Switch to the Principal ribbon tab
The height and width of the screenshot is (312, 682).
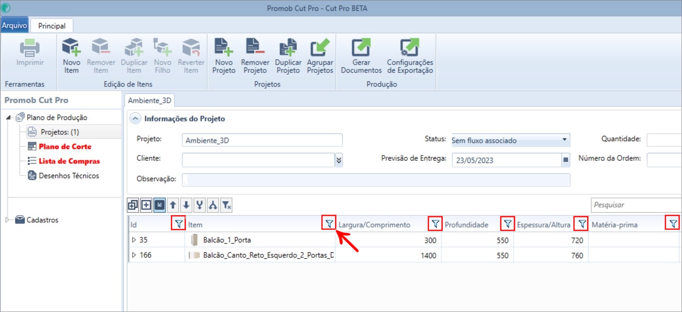tap(52, 26)
